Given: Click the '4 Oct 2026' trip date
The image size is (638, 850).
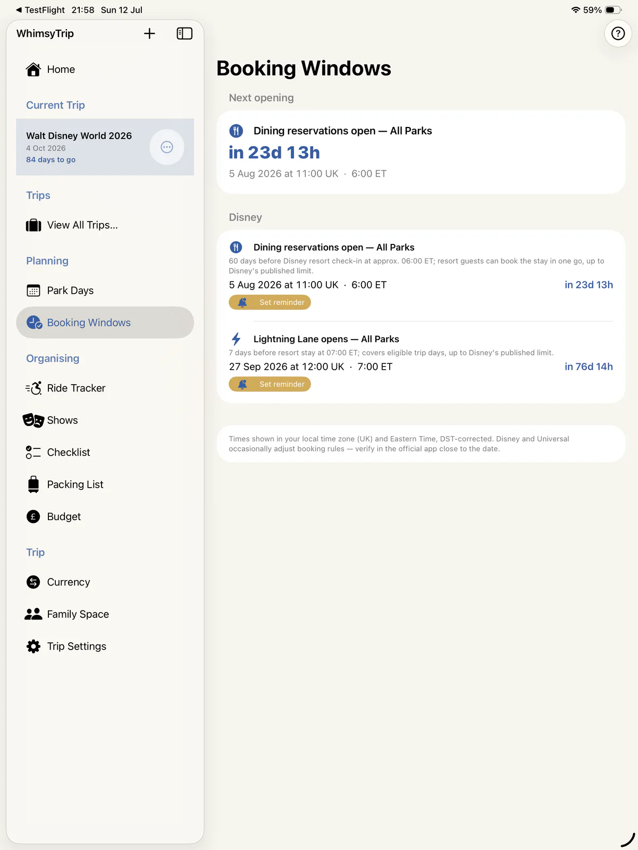Looking at the screenshot, I should 46,148.
